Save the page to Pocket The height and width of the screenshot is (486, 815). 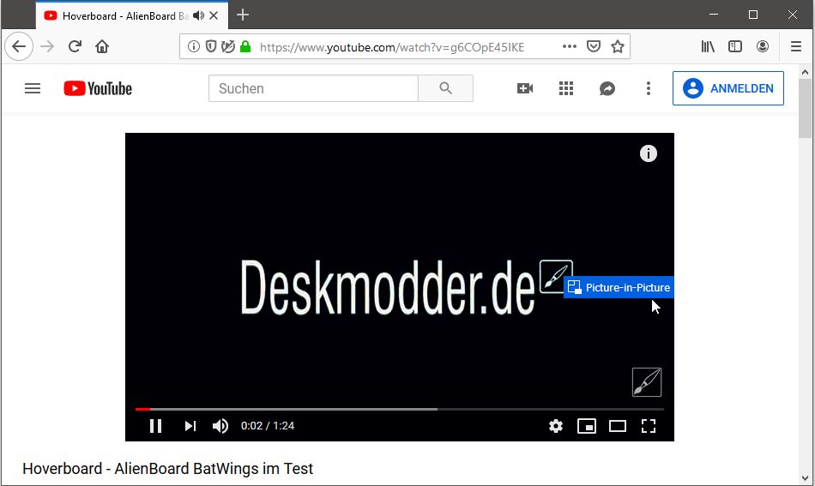593,47
